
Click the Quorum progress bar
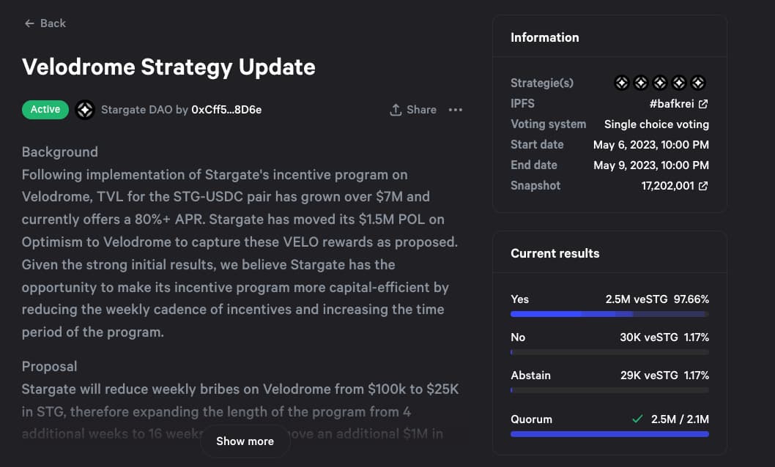(x=609, y=434)
